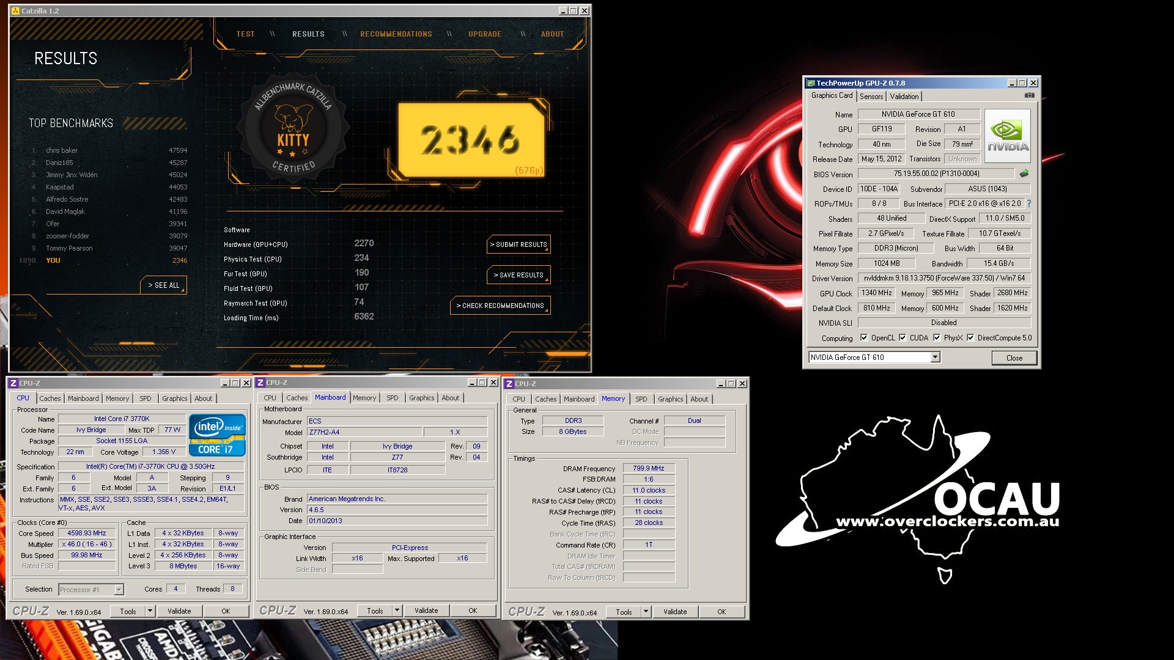Open the GPU selection dropdown in GPU-Z
Image resolution: width=1174 pixels, height=660 pixels.
(x=935, y=358)
